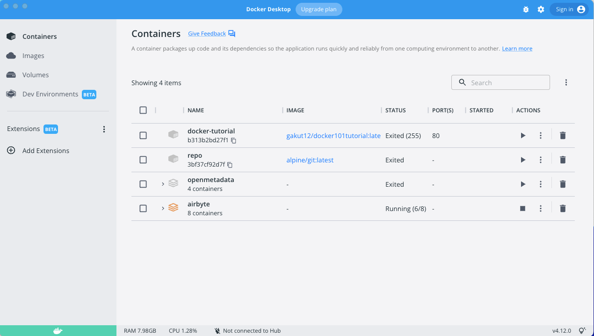Open Extensions three-dot menu in sidebar
This screenshot has height=336, width=594.
pyautogui.click(x=104, y=129)
